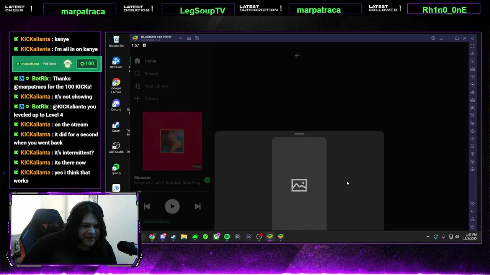The width and height of the screenshot is (490, 275).
Task: Click the back arrow in BlueStacks title bar
Action: tap(181, 38)
